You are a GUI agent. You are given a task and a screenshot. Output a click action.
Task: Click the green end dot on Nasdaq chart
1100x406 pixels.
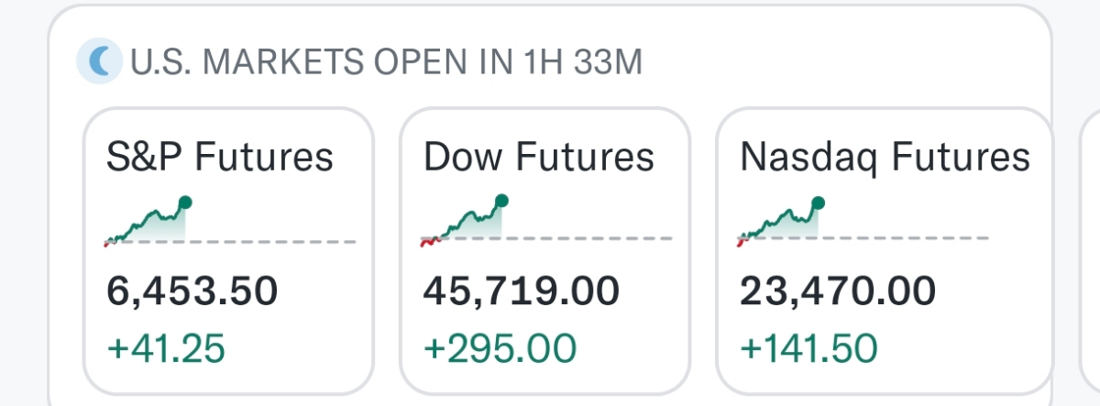pos(818,203)
